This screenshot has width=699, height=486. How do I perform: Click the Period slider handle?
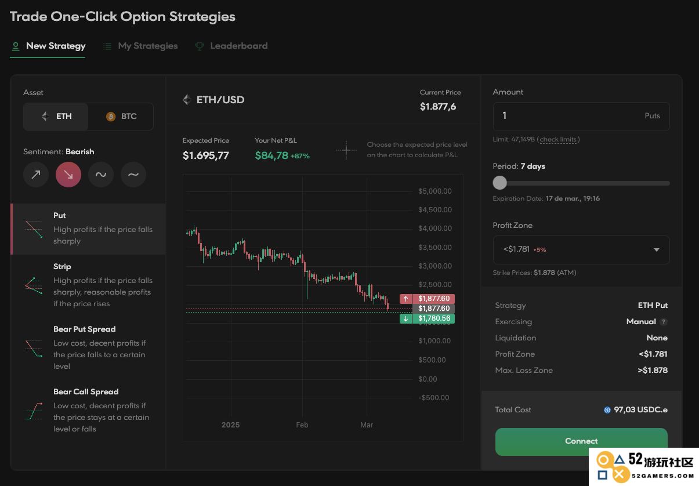coord(499,183)
